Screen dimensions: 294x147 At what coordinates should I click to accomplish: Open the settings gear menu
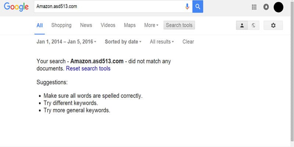pyautogui.click(x=273, y=25)
